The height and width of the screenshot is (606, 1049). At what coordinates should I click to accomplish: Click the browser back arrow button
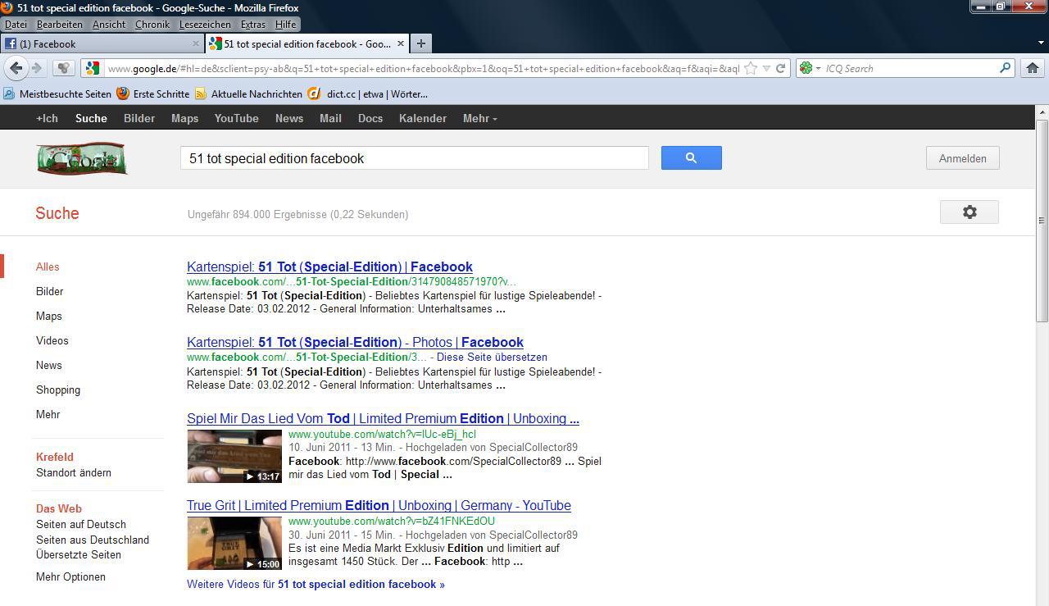(16, 68)
